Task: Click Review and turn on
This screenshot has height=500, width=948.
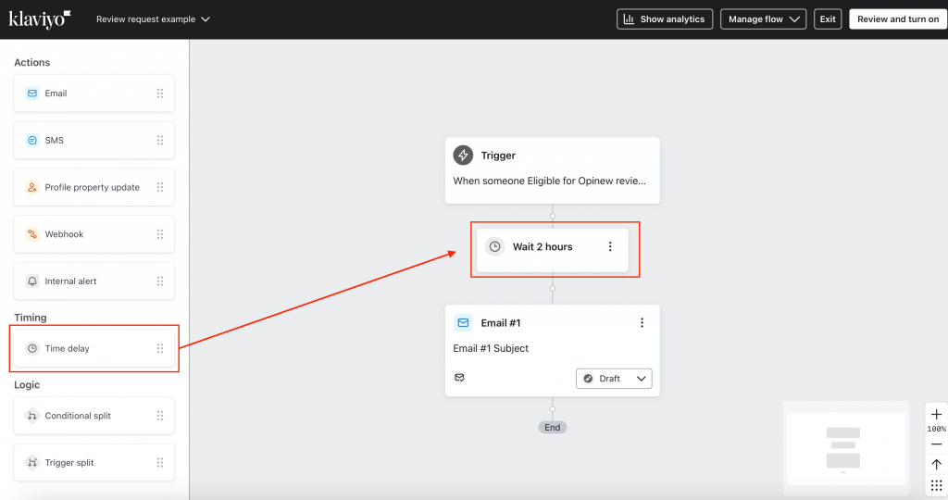Action: point(898,19)
